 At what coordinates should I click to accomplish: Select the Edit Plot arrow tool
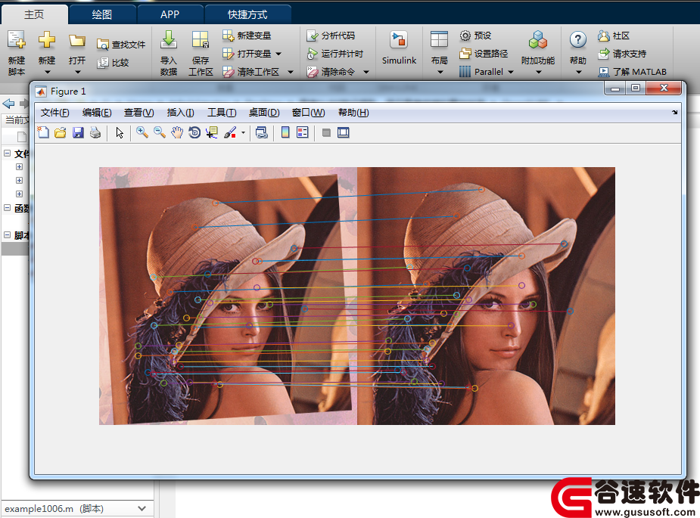point(120,132)
